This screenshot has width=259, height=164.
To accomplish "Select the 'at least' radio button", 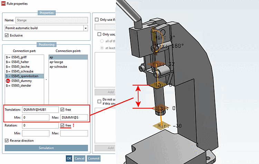I will point(102,48).
